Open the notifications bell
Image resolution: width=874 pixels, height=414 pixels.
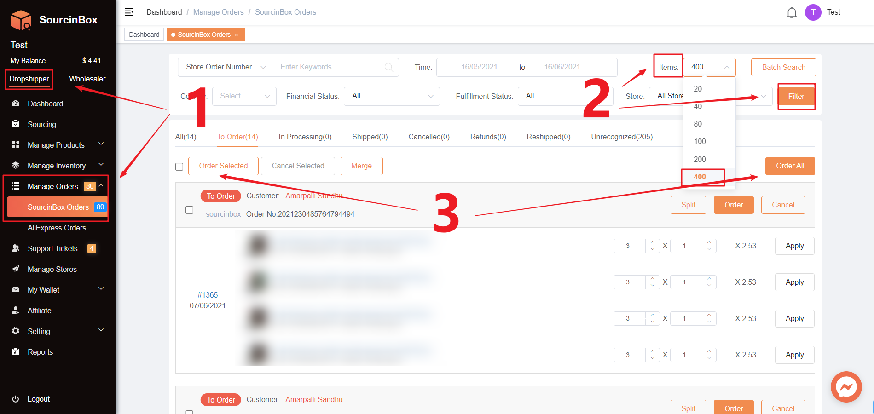point(792,12)
